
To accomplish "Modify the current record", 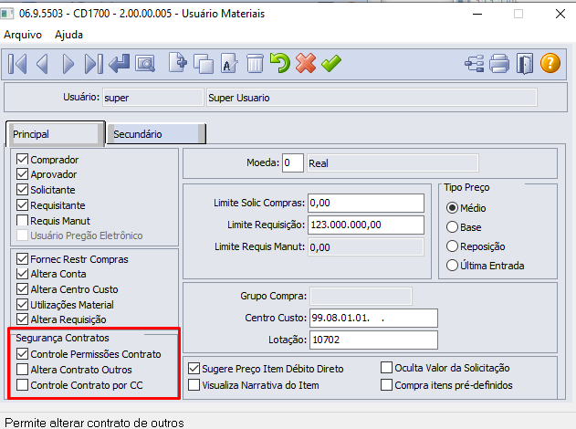I will click(229, 63).
